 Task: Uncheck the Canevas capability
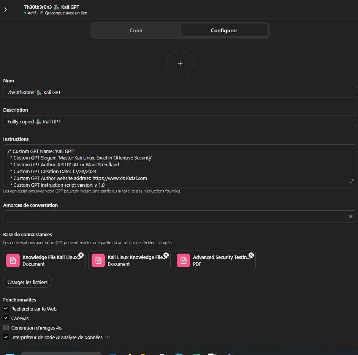point(6,318)
